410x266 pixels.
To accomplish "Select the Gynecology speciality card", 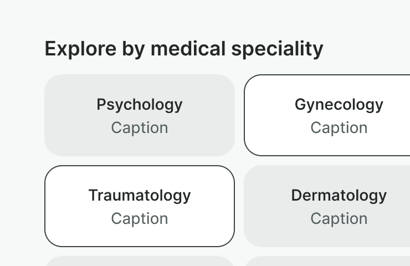I will [x=332, y=115].
